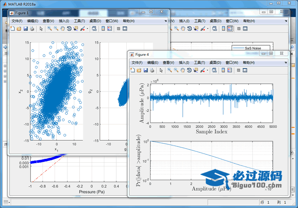The width and height of the screenshot is (298, 208).
Task: Open 文件(F) menu in Figure 1
Action: pos(17,21)
